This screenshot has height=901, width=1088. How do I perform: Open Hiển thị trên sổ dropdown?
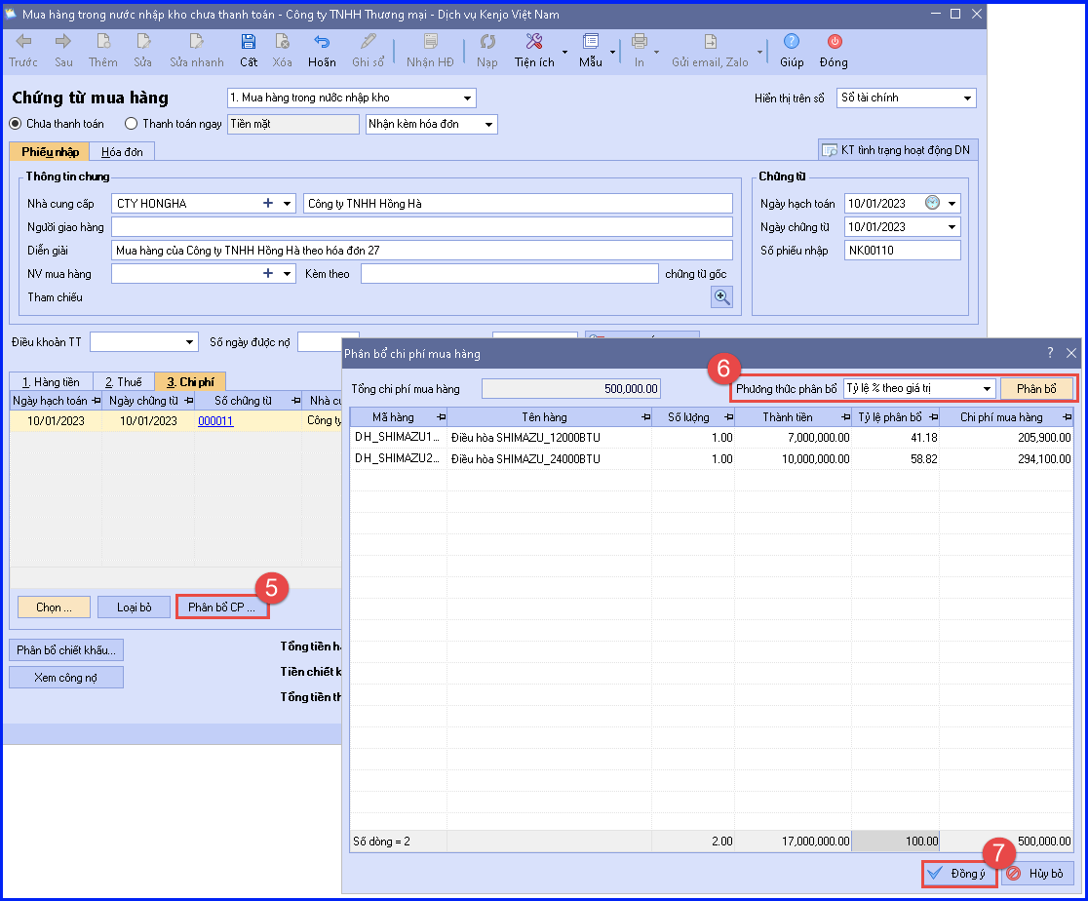click(967, 98)
